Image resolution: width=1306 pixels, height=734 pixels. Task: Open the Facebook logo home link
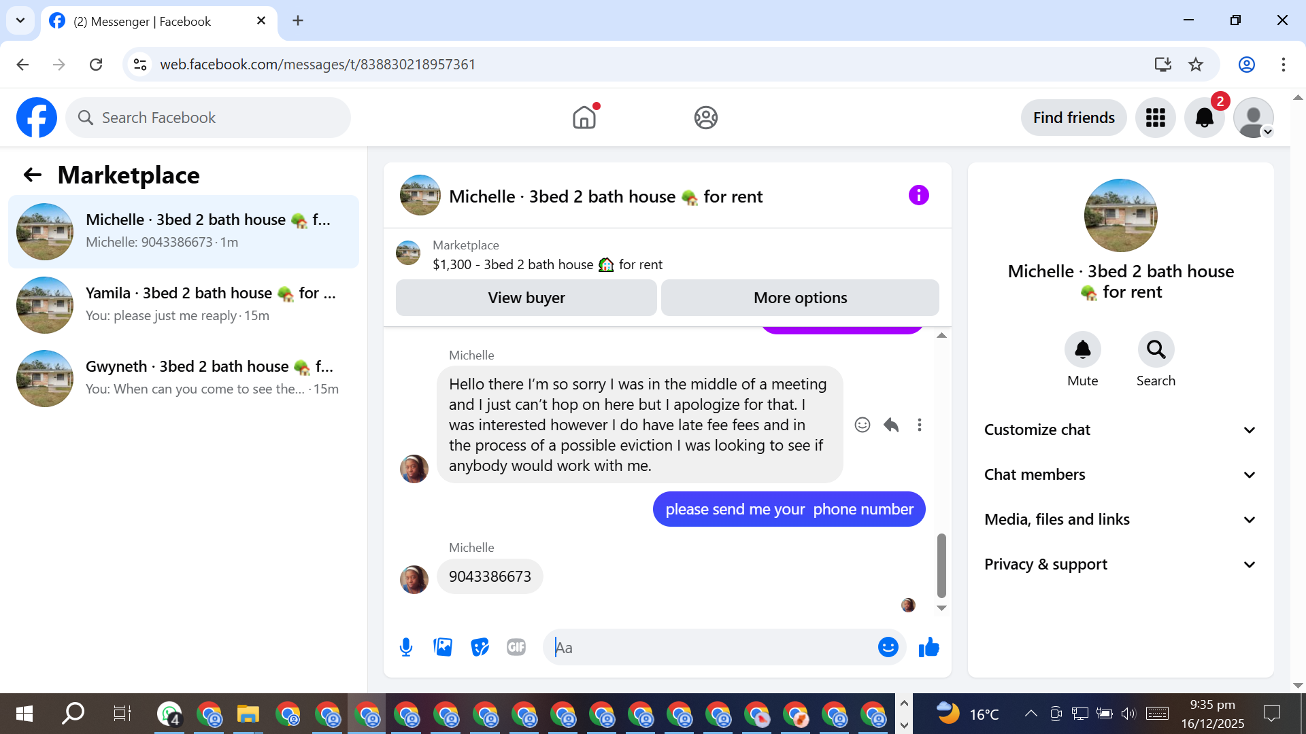(37, 118)
